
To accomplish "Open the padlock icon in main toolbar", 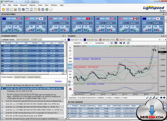I will tap(39, 10).
